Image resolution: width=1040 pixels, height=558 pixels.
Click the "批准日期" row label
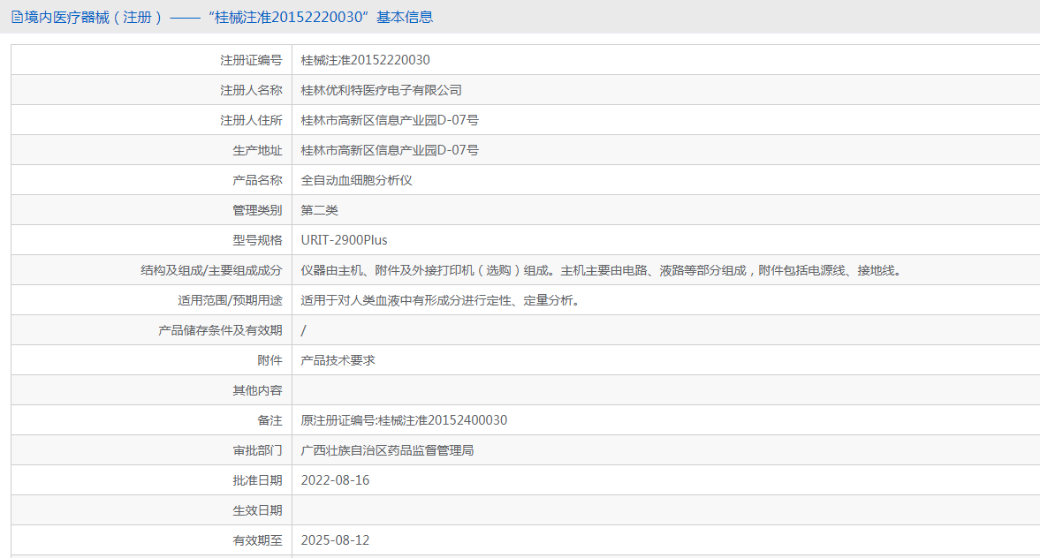[x=257, y=480]
